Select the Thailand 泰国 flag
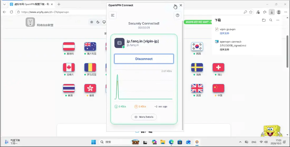This screenshot has height=147, width=290. [x=69, y=88]
